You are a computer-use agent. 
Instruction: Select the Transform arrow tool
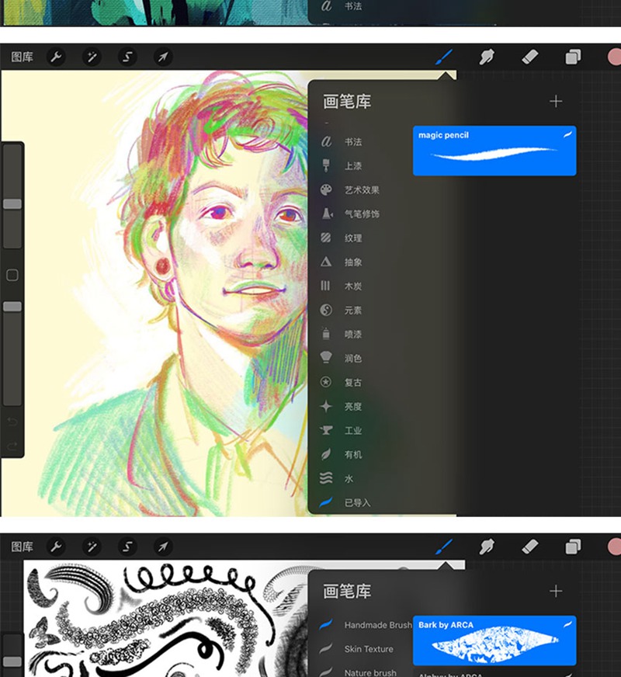(163, 56)
